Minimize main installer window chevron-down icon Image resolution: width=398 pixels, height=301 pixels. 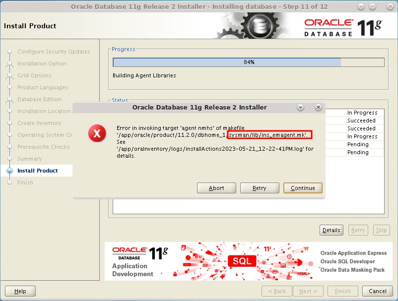[361, 6]
